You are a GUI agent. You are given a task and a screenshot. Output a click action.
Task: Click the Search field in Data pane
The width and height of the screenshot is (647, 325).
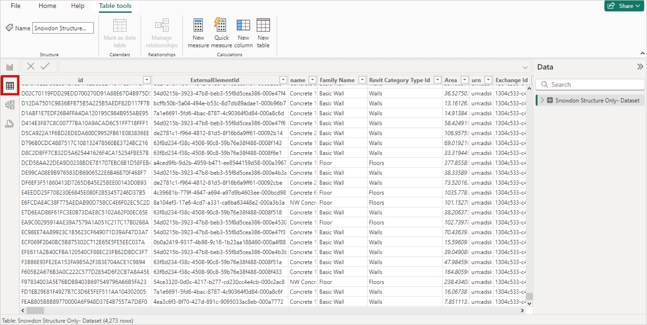click(x=590, y=85)
